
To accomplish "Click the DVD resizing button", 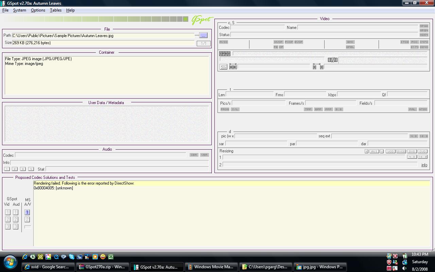I will [x=412, y=151].
